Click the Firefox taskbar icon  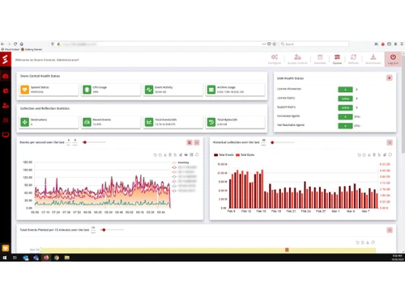tap(46, 258)
